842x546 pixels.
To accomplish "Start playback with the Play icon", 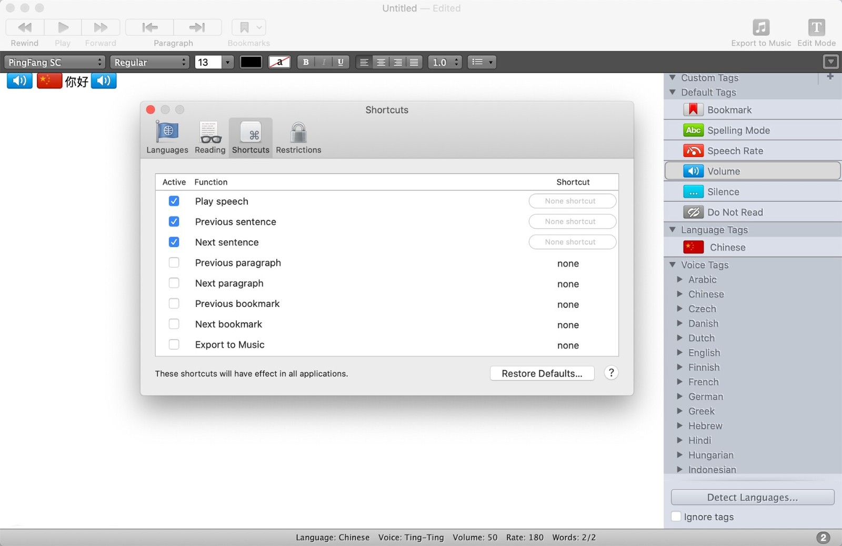I will [x=63, y=27].
